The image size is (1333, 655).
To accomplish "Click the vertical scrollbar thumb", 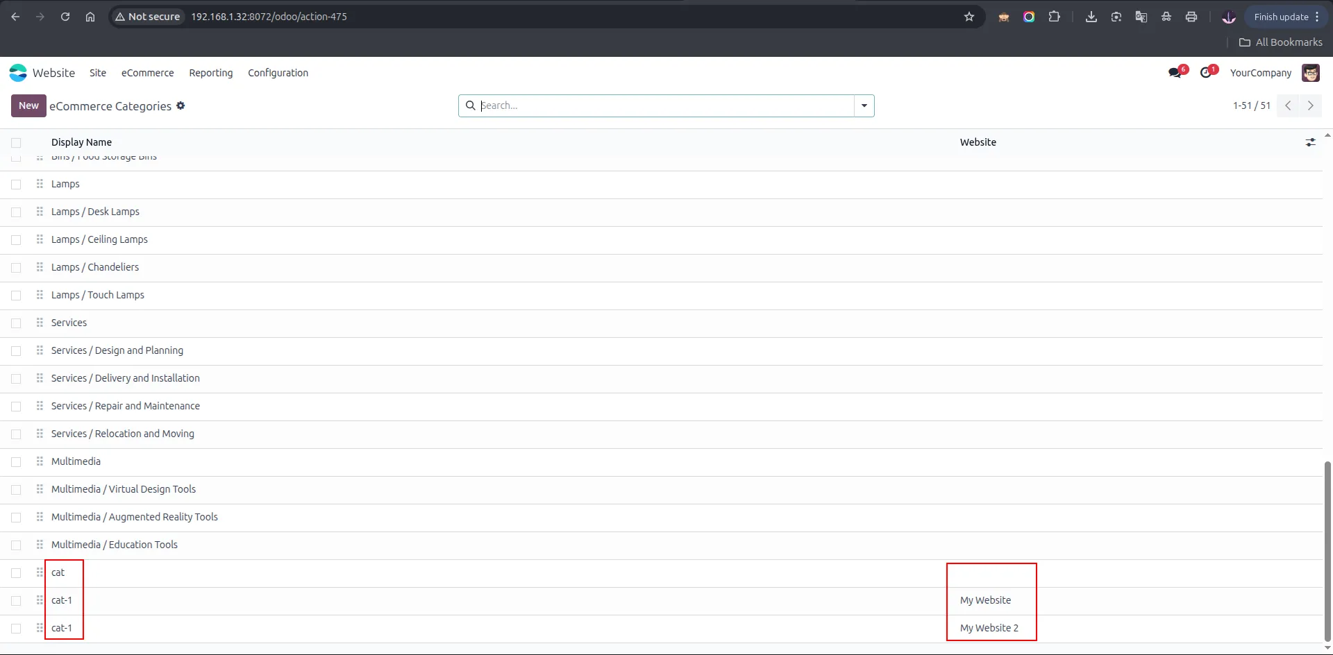I will tap(1327, 552).
